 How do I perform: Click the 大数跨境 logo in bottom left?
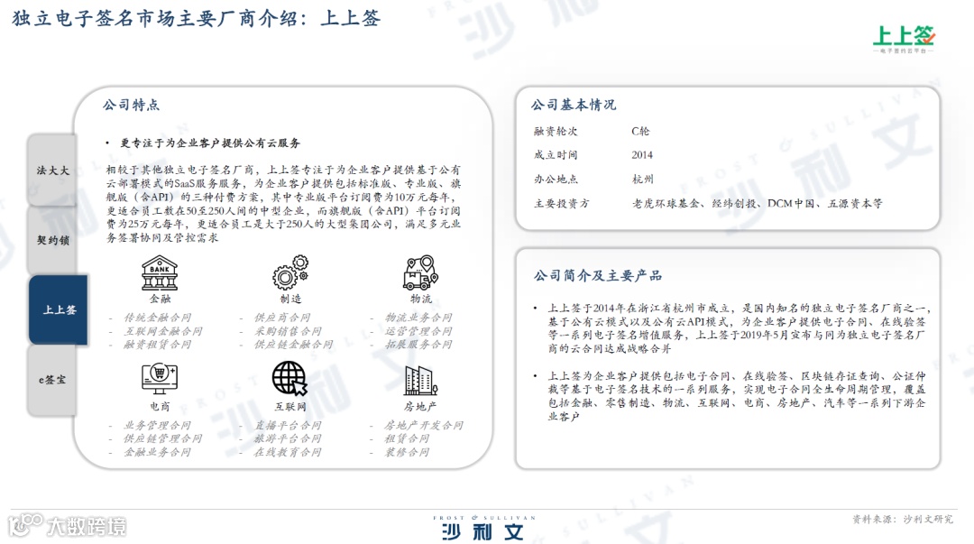pos(69,526)
